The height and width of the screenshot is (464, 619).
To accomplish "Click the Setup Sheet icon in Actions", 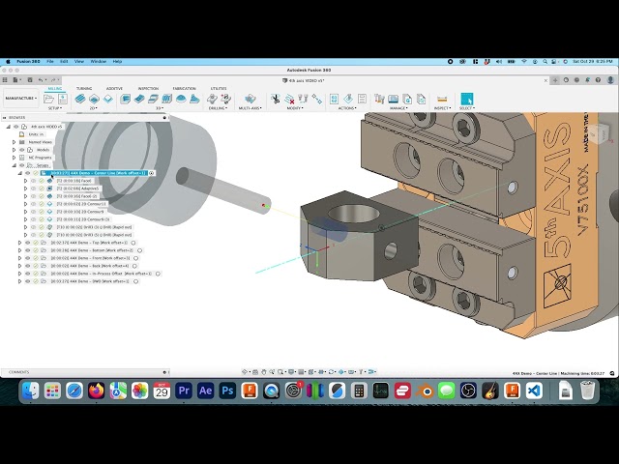I will (x=362, y=99).
